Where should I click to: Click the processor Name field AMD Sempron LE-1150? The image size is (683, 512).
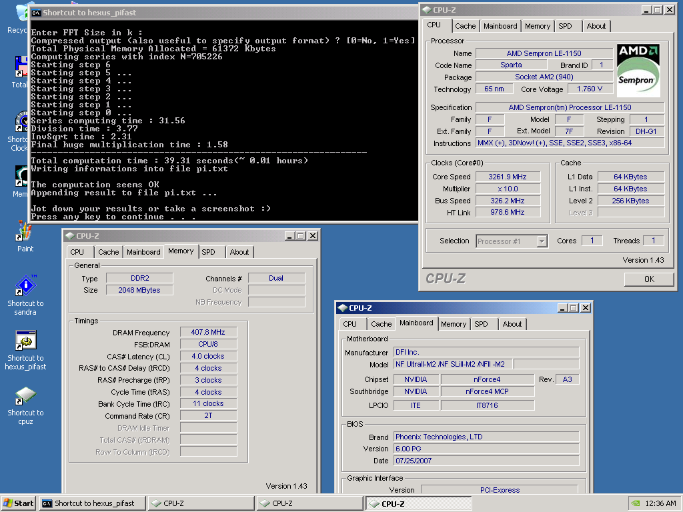pyautogui.click(x=544, y=53)
